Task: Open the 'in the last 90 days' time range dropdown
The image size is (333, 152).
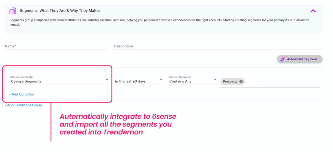Action: pos(139,81)
